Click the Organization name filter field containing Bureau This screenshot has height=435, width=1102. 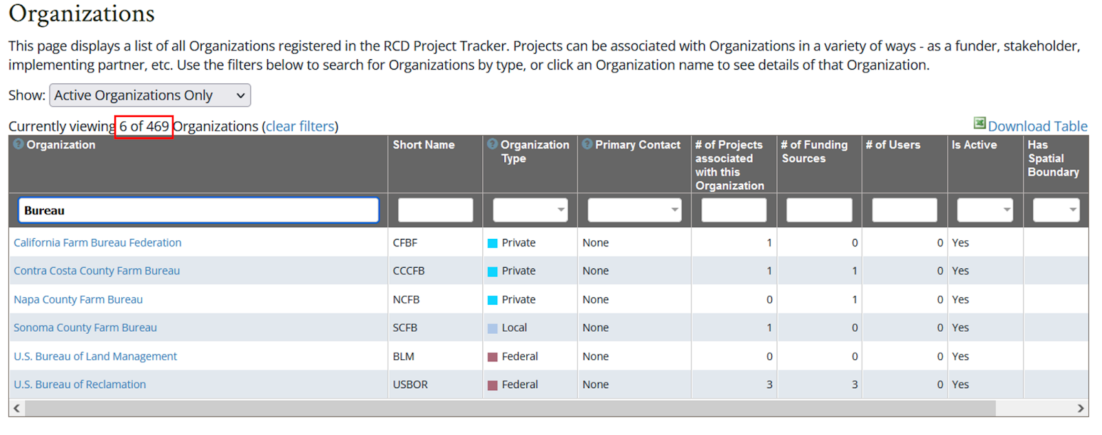(x=198, y=210)
